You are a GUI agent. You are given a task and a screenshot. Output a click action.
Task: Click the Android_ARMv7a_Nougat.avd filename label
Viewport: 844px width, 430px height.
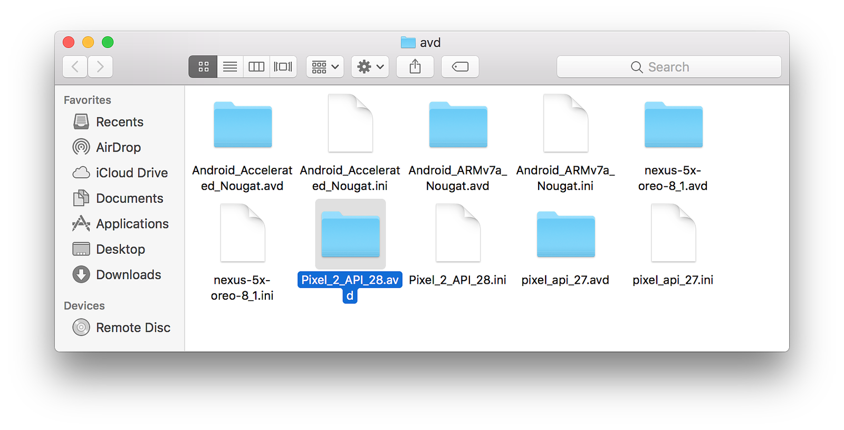click(x=458, y=178)
